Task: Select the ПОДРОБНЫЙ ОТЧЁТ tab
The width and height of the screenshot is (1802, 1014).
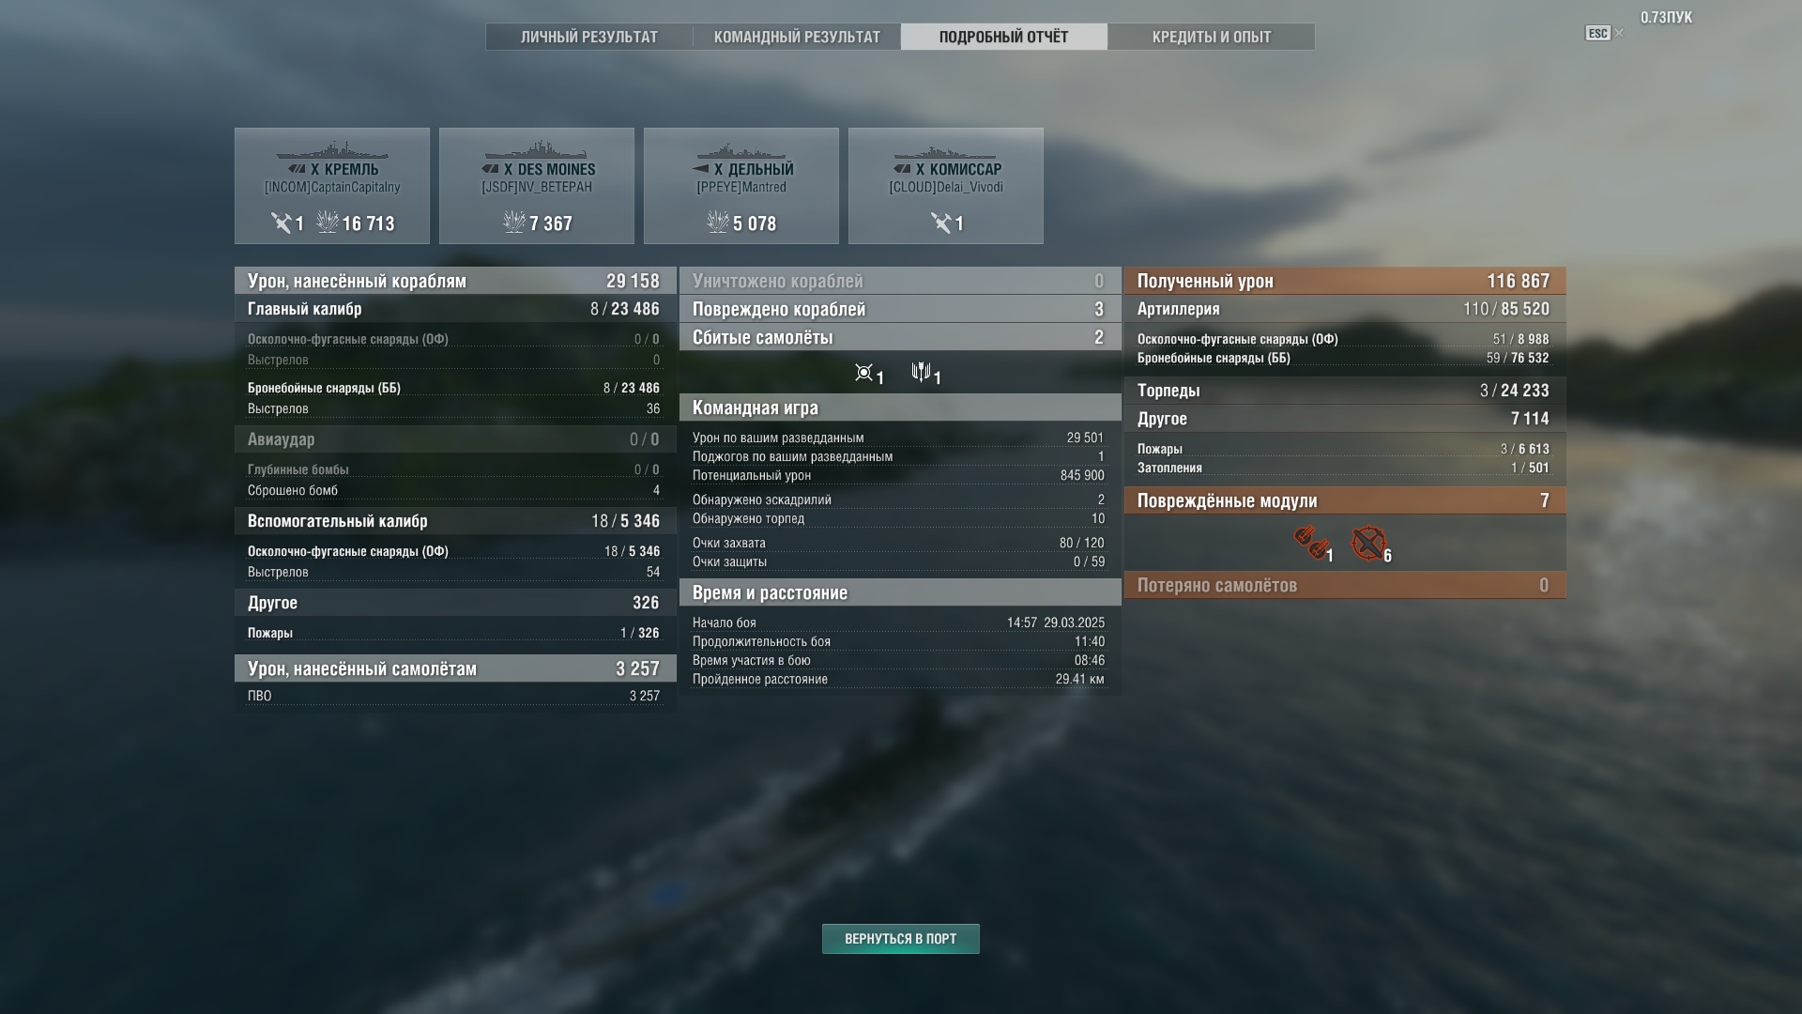Action: pyautogui.click(x=1004, y=37)
